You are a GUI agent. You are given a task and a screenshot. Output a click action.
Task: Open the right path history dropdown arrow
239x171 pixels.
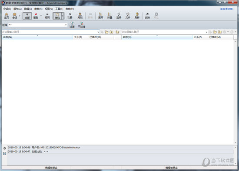(206, 32)
